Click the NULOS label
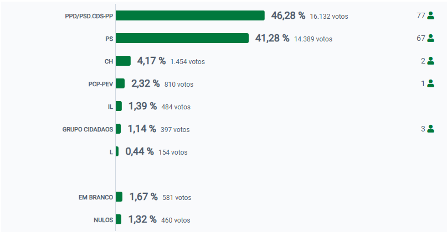 pos(104,220)
